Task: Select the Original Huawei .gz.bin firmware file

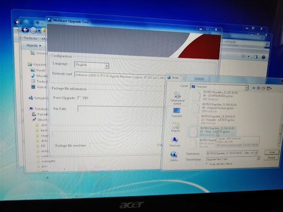Action: click(214, 108)
